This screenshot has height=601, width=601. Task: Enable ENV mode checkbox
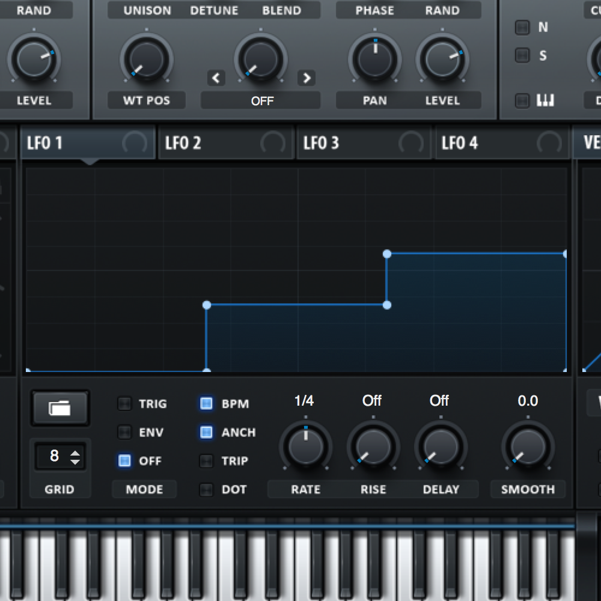coord(124,432)
